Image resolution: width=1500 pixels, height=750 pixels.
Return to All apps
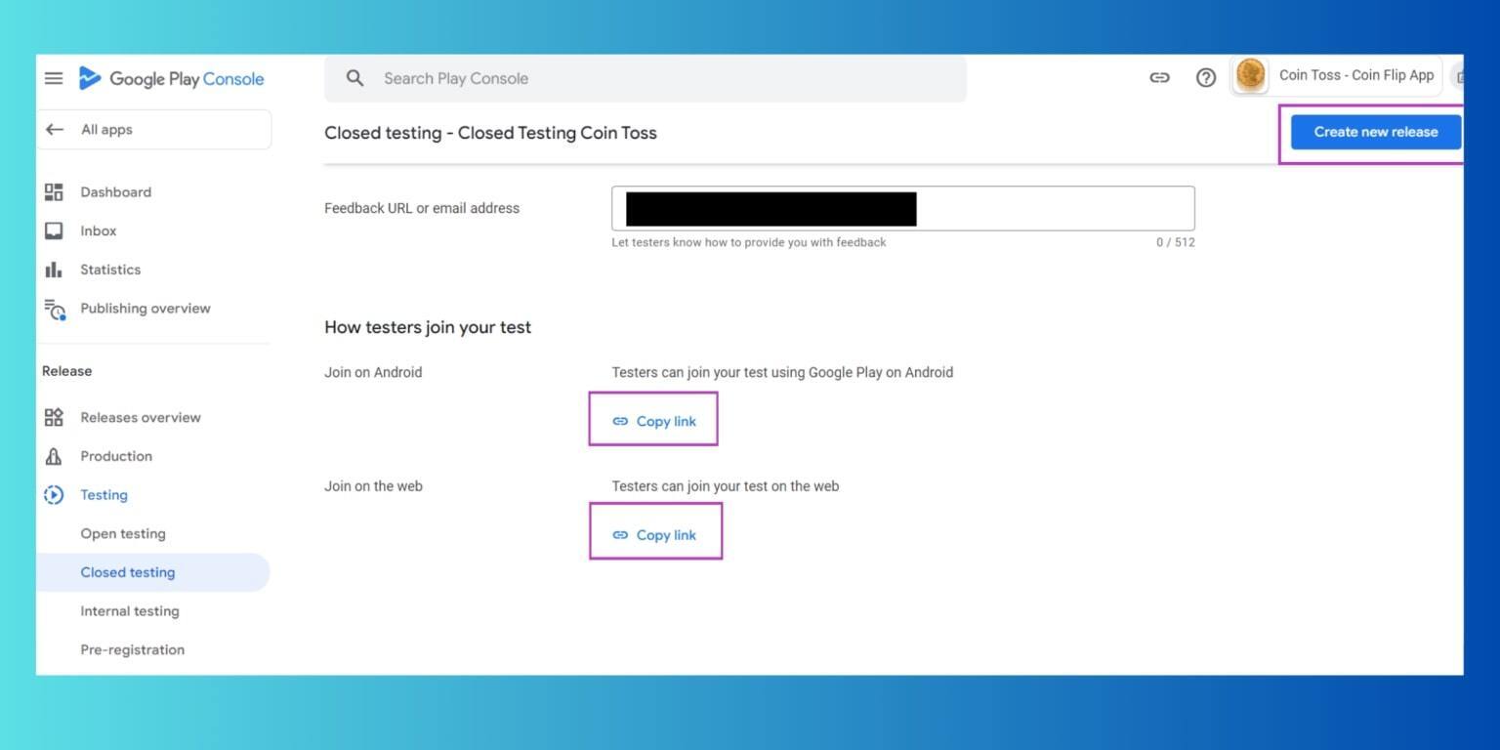click(x=154, y=129)
